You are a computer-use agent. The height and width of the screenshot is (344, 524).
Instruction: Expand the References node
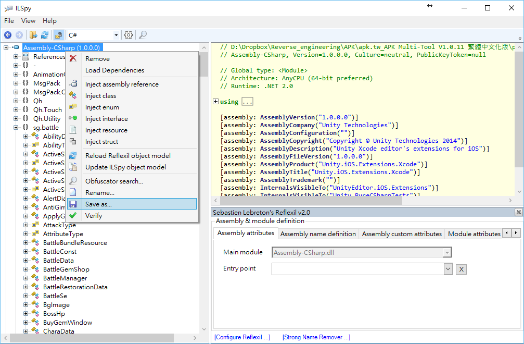[16, 57]
